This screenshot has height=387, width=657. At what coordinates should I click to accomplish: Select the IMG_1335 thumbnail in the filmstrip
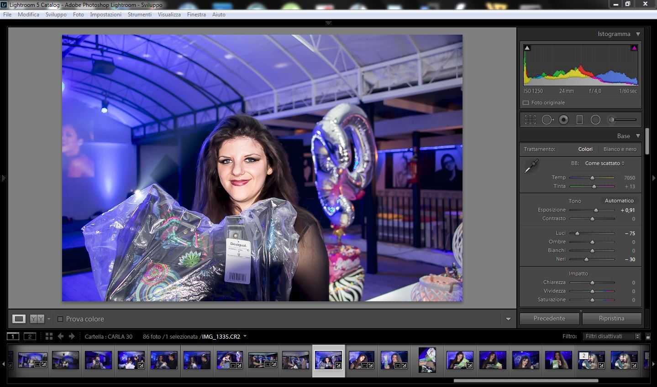[328, 360]
